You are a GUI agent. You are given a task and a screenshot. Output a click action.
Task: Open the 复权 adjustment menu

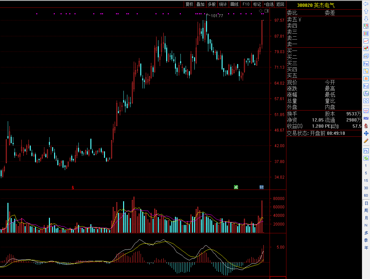click(x=189, y=4)
